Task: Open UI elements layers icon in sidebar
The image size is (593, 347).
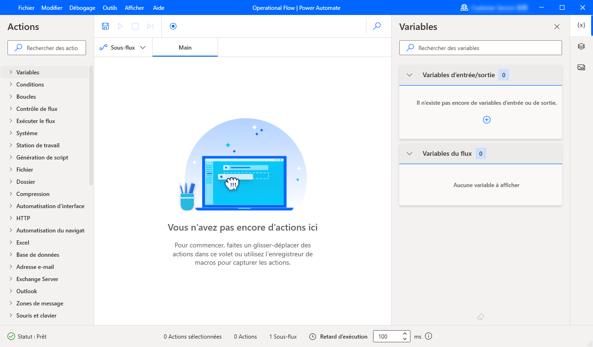Action: click(x=581, y=46)
